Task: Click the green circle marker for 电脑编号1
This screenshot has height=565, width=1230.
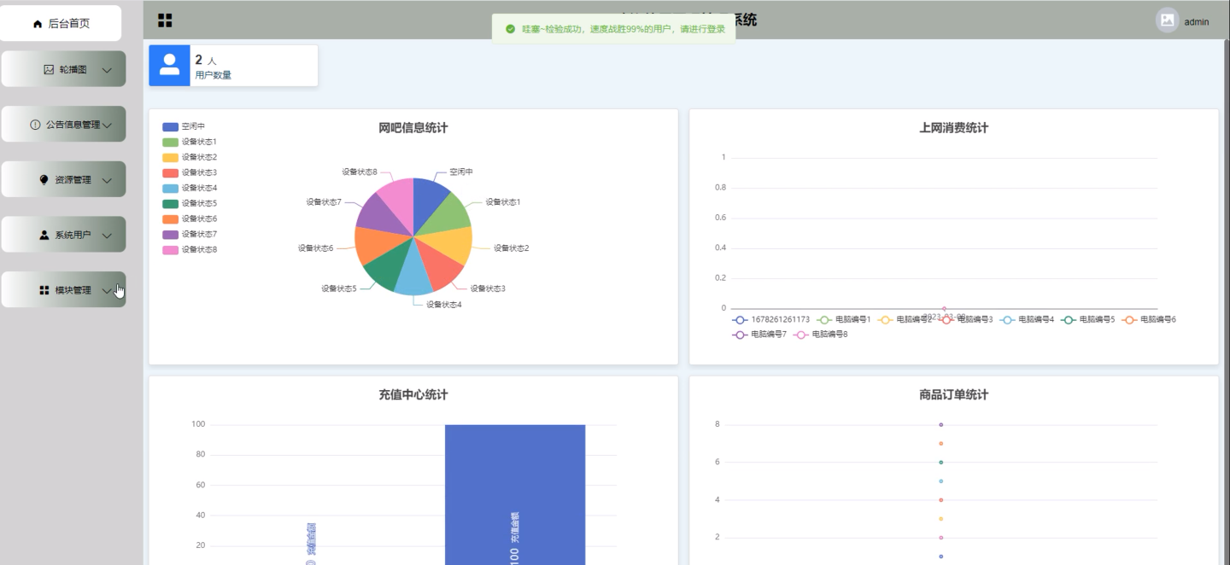Action: click(824, 319)
